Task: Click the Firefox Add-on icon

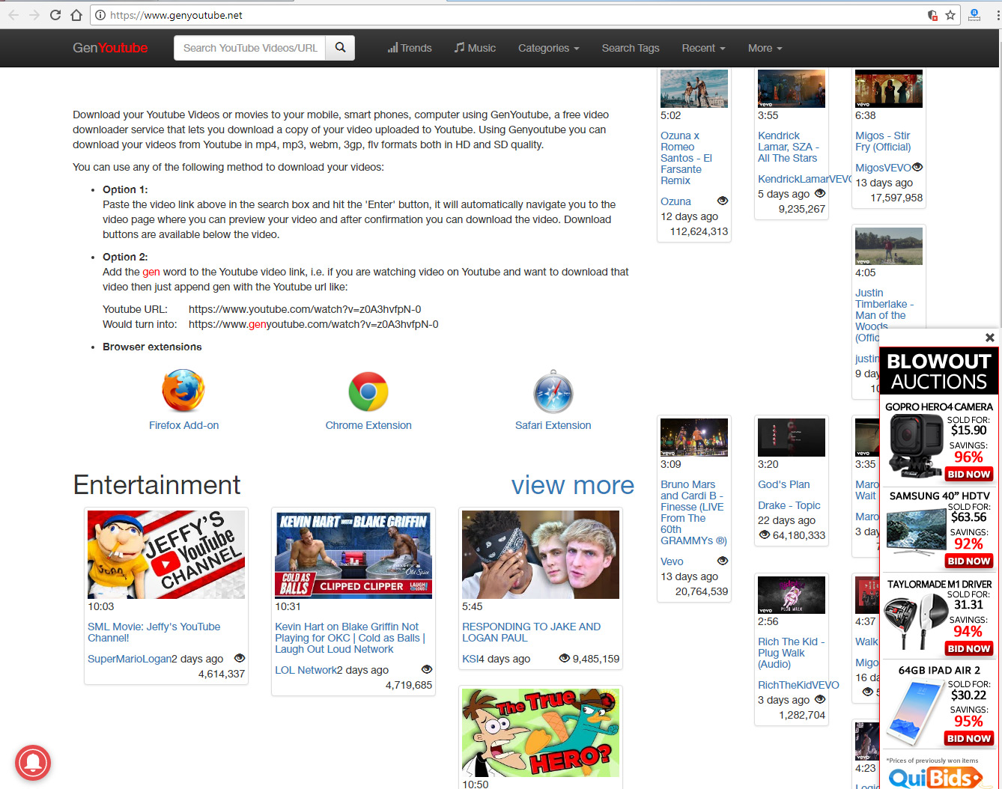Action: 183,391
